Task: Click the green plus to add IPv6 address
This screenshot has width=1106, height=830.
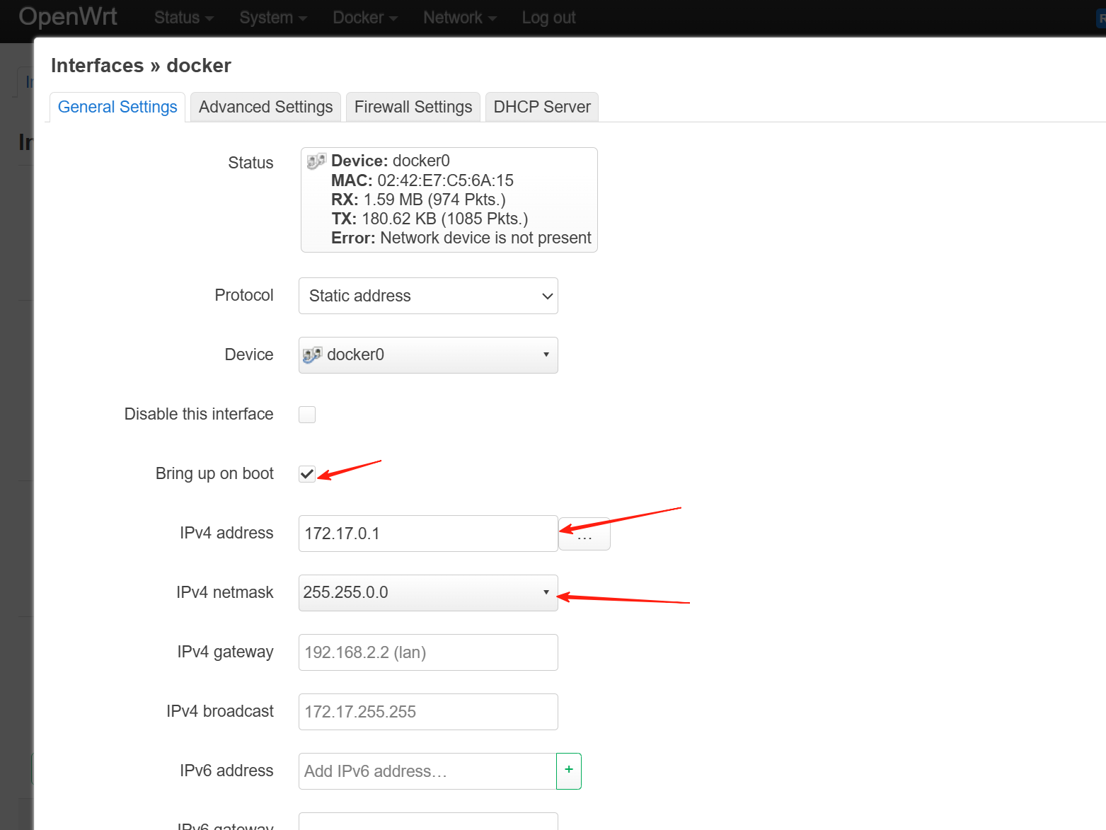Action: click(x=568, y=771)
